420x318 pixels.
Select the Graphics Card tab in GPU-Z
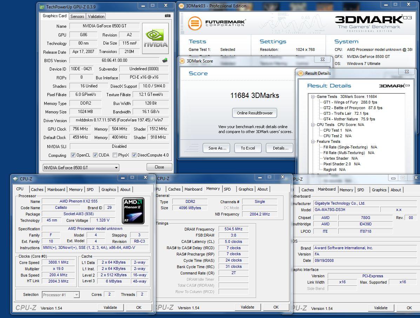(55, 16)
